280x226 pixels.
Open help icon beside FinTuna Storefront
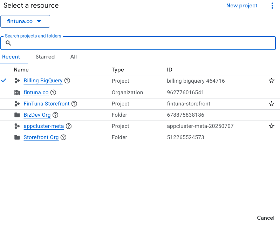pos(74,104)
